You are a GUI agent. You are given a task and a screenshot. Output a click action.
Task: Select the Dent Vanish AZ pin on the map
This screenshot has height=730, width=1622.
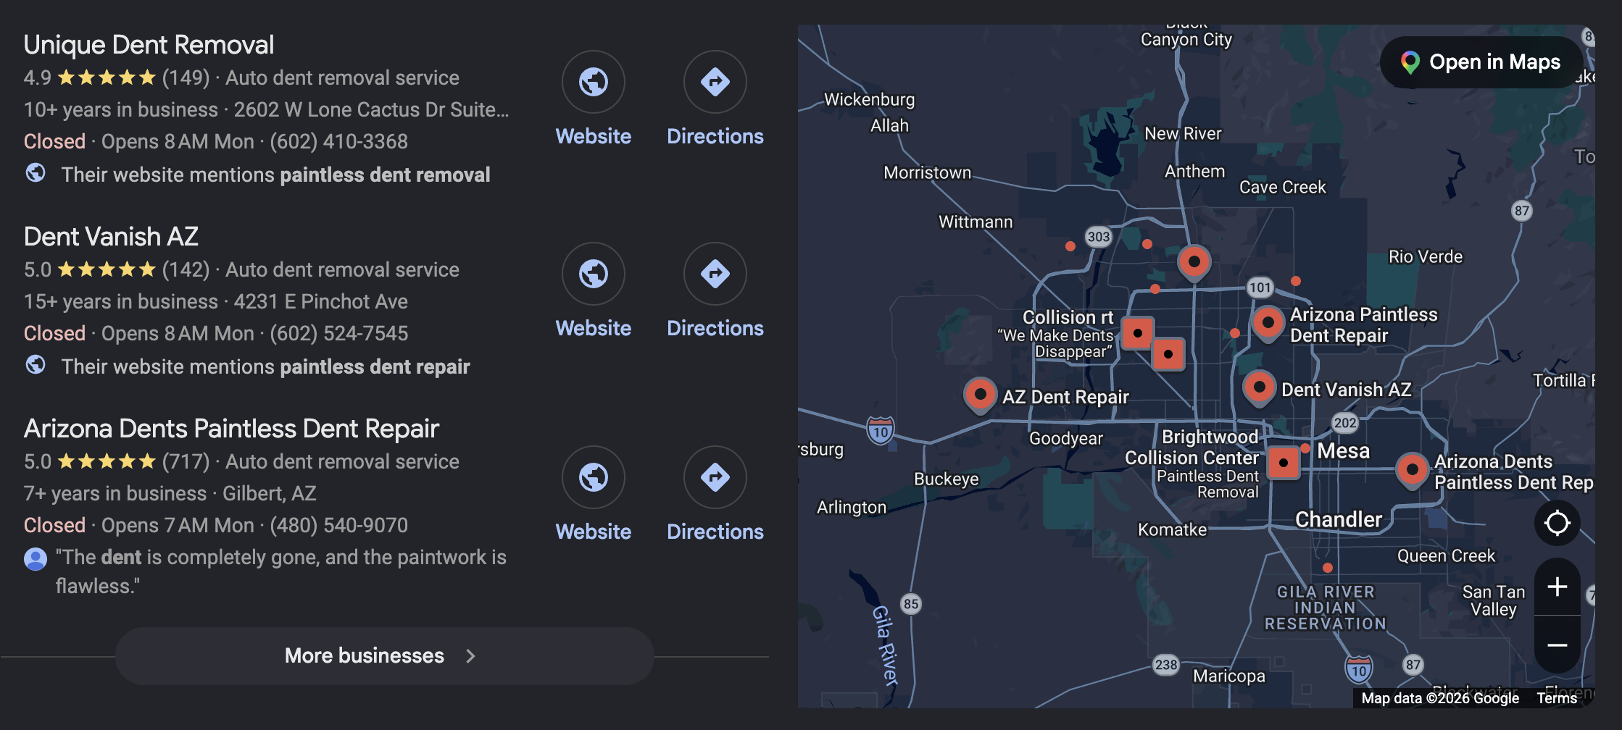[1259, 388]
